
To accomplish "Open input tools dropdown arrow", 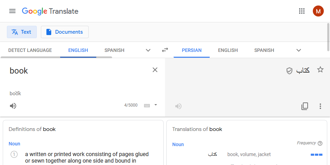I will [156, 104].
